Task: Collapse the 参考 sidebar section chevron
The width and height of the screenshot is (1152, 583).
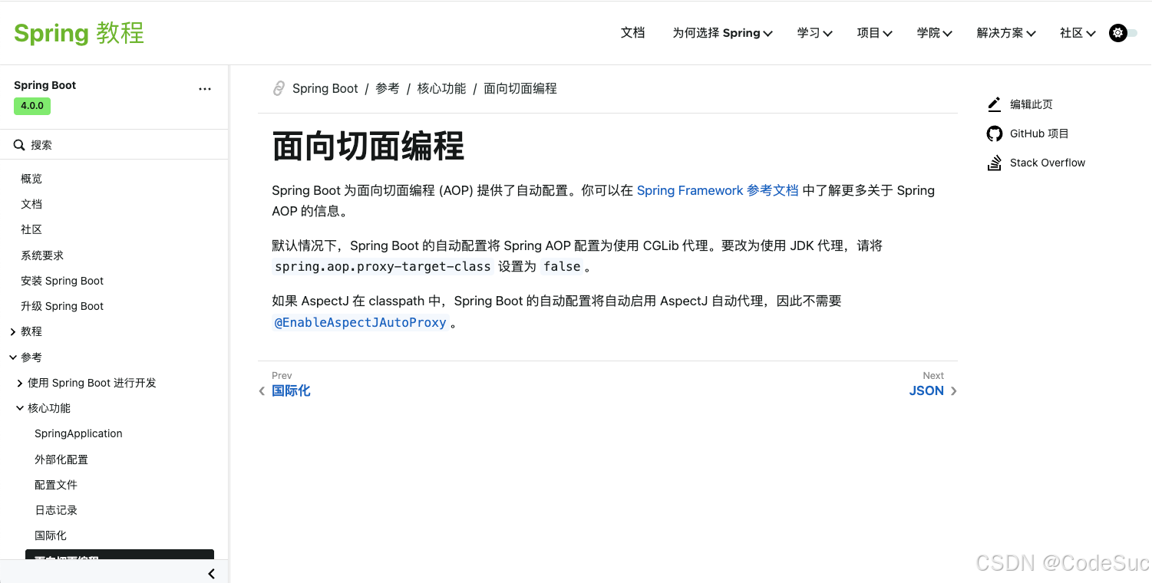Action: [x=13, y=357]
